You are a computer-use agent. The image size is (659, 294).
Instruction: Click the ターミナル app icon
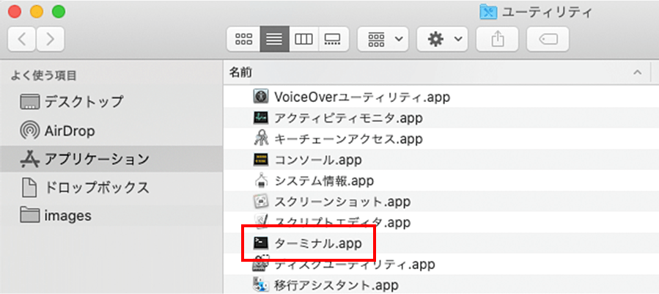261,243
